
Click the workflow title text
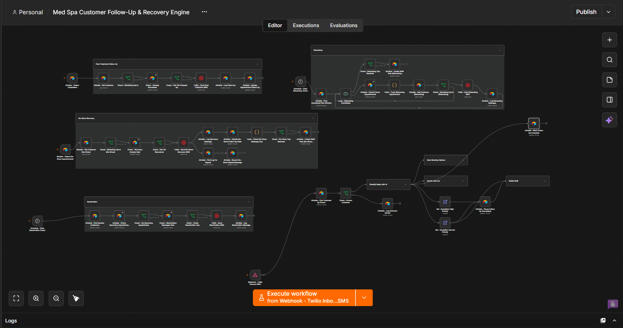121,12
